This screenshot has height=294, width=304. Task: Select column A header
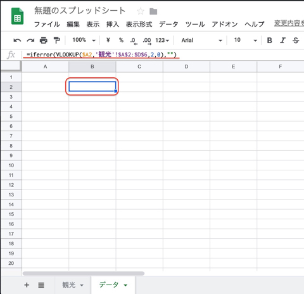45,67
